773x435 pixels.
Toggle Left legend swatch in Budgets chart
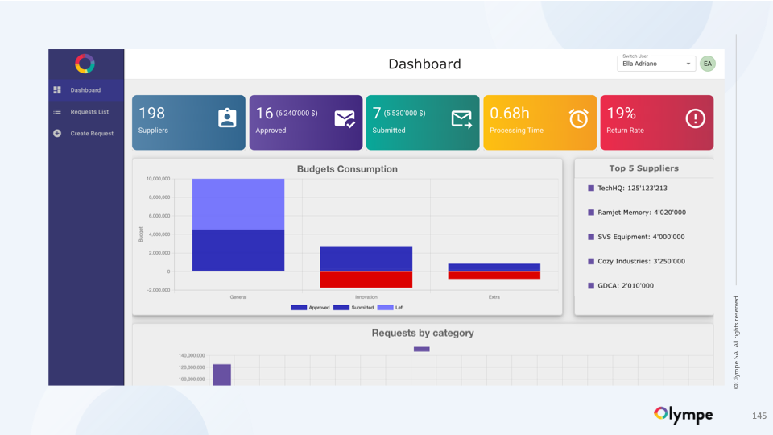pyautogui.click(x=385, y=307)
